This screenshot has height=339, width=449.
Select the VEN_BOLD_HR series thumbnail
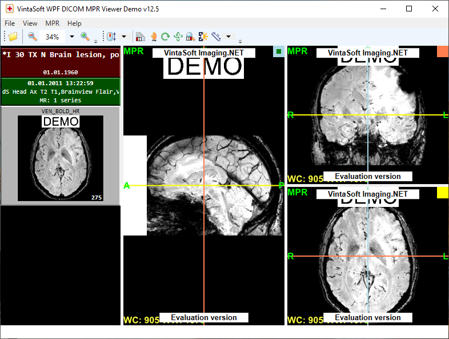tap(60, 157)
